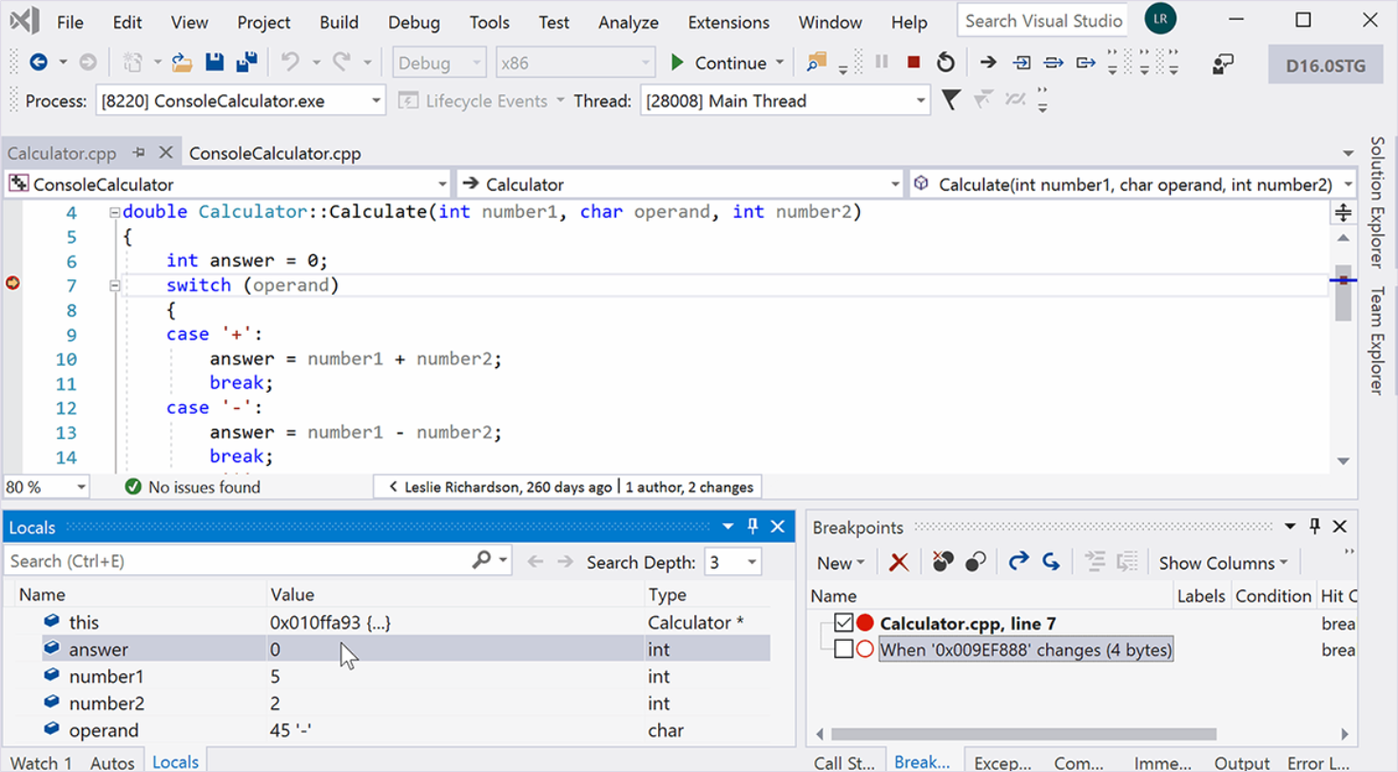Viewport: 1398px width, 772px height.
Task: Click the Open File folder icon
Action: 182,63
